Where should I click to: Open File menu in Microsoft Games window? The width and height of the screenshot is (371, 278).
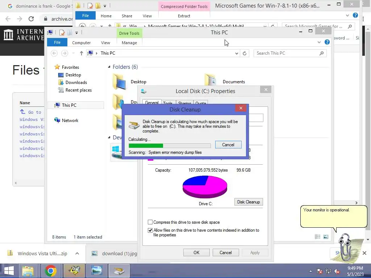86,16
